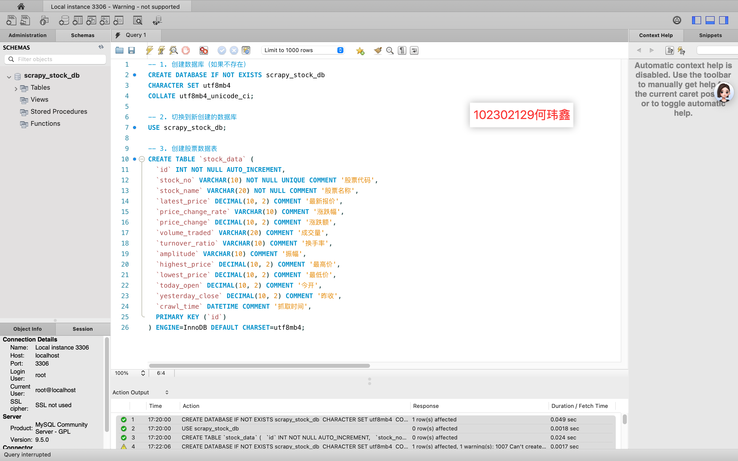Toggle the bottom output panel visibility
738x461 pixels.
tap(710, 21)
